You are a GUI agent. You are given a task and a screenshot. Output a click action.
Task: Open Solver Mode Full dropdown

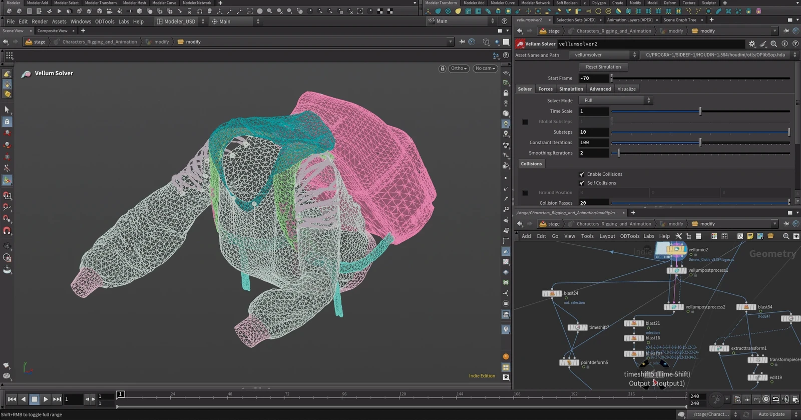tap(615, 101)
